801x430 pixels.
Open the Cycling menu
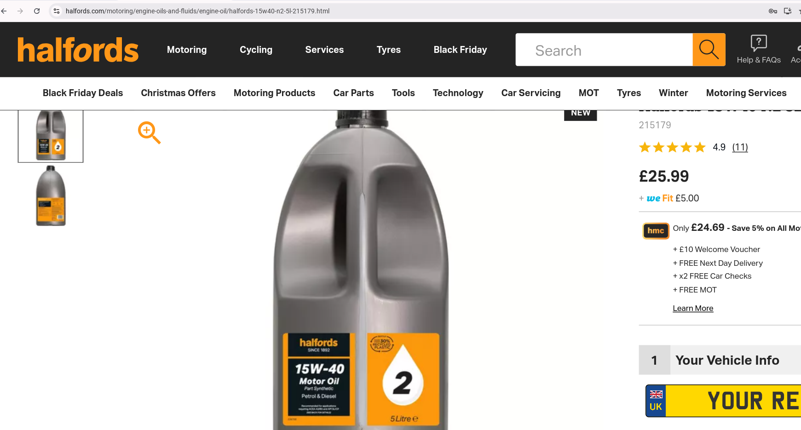pos(256,50)
